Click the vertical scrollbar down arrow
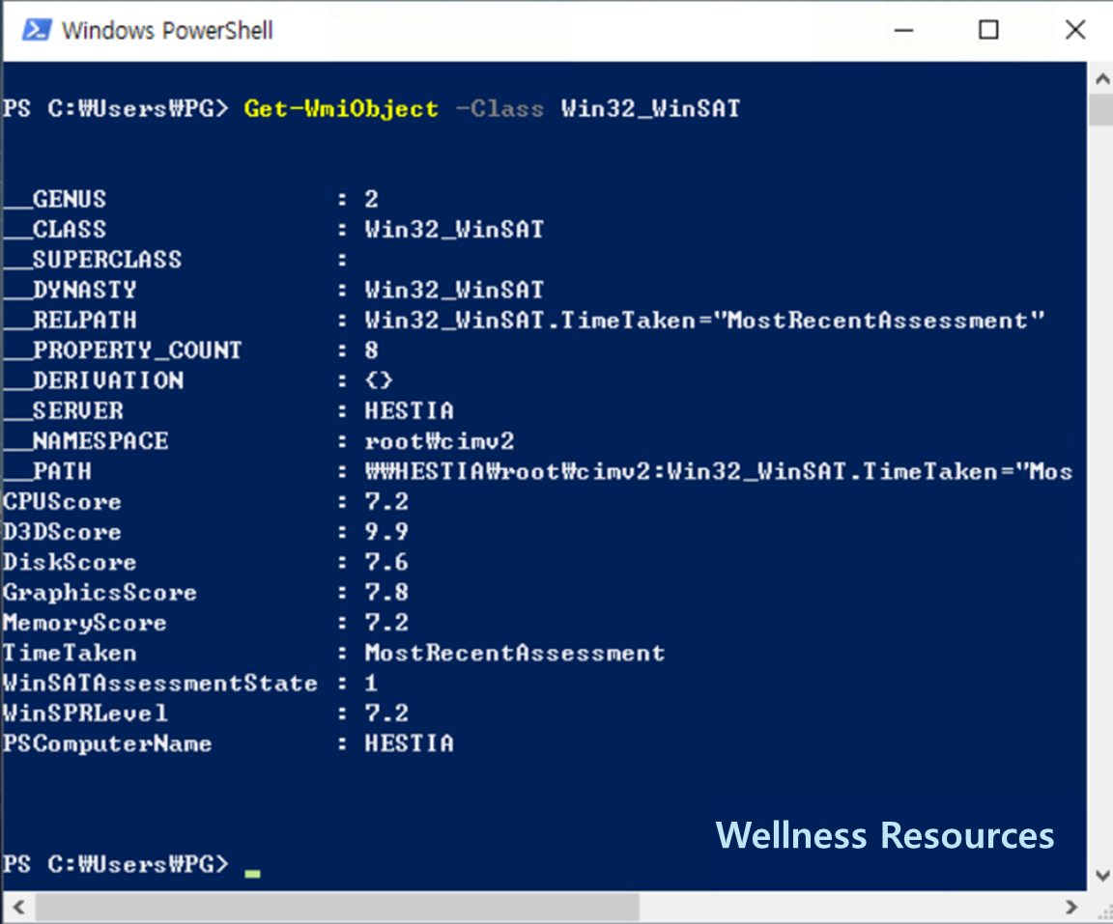The image size is (1113, 924). (x=1101, y=875)
